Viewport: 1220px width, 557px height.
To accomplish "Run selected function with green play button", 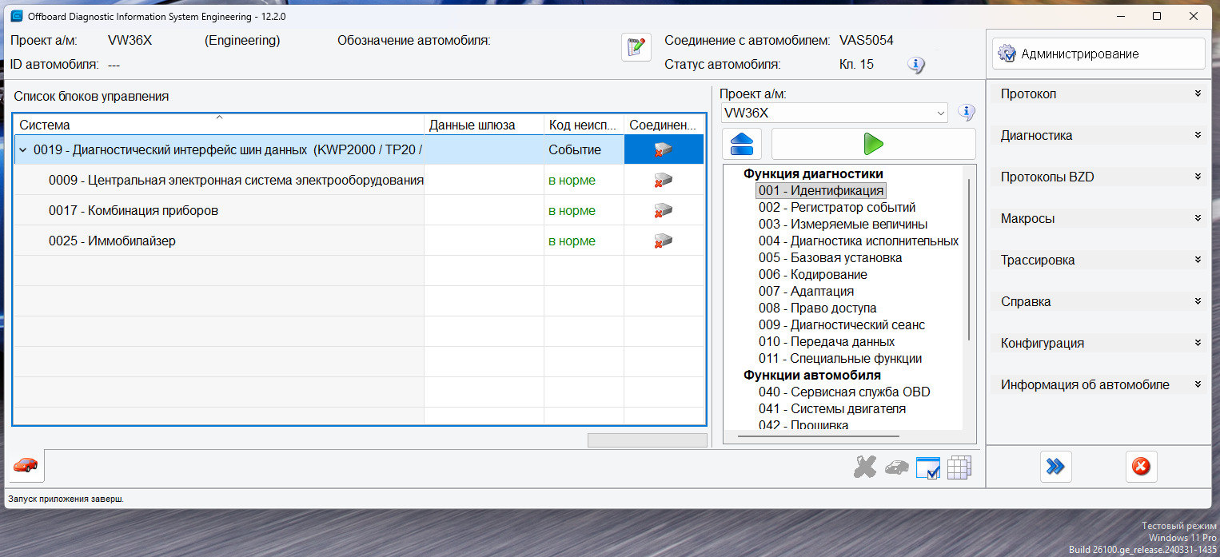I will pyautogui.click(x=873, y=144).
